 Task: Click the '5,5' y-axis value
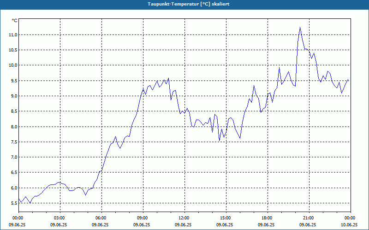pos(14,203)
